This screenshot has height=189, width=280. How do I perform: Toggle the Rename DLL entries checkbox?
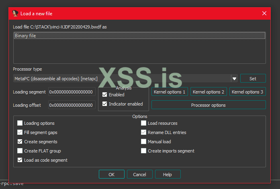(143, 132)
